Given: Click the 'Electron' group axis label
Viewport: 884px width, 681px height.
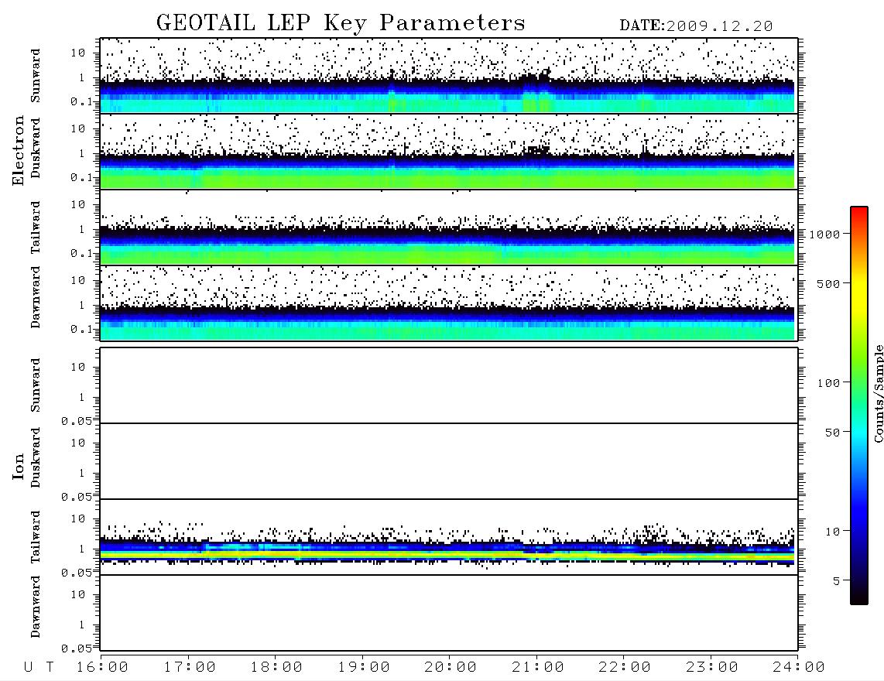Looking at the screenshot, I should (19, 151).
